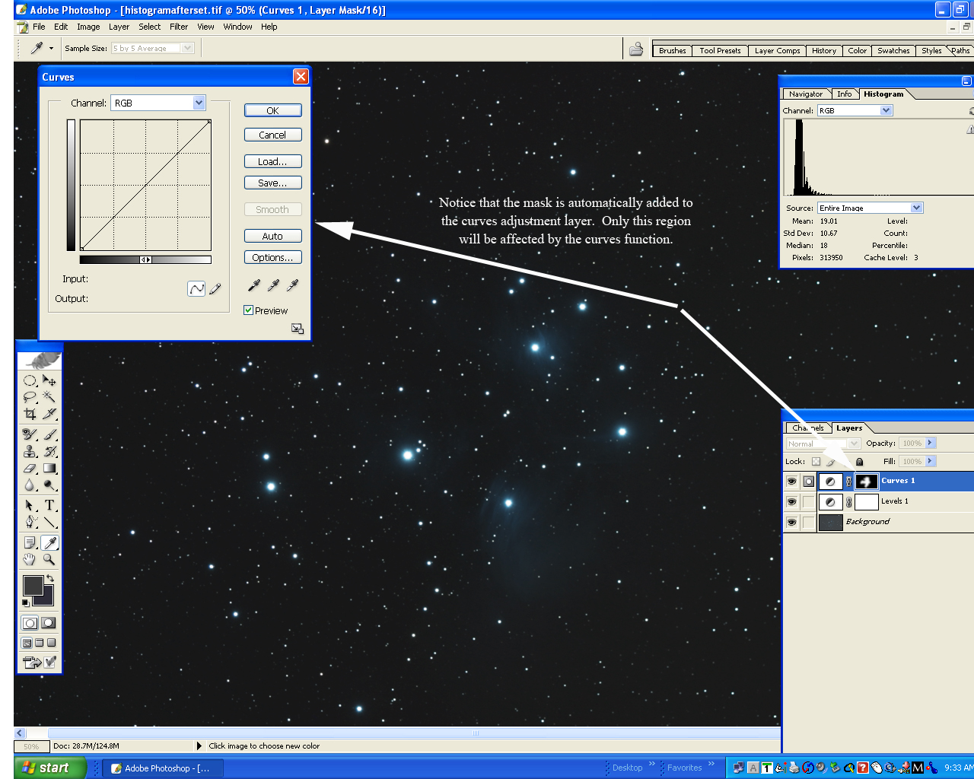
Task: Click the Auto button in Curves
Action: [x=272, y=236]
